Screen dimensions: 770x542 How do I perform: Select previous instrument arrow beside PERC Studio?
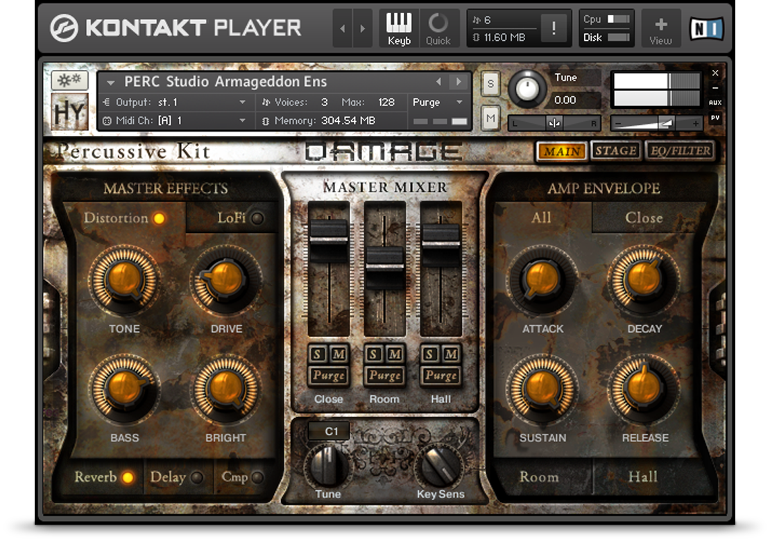(438, 81)
